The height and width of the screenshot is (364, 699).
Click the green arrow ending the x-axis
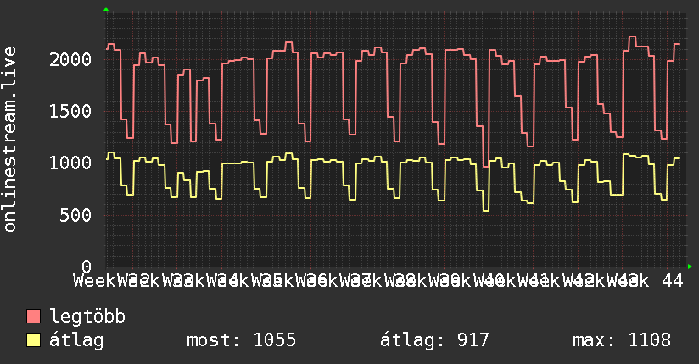(690, 267)
